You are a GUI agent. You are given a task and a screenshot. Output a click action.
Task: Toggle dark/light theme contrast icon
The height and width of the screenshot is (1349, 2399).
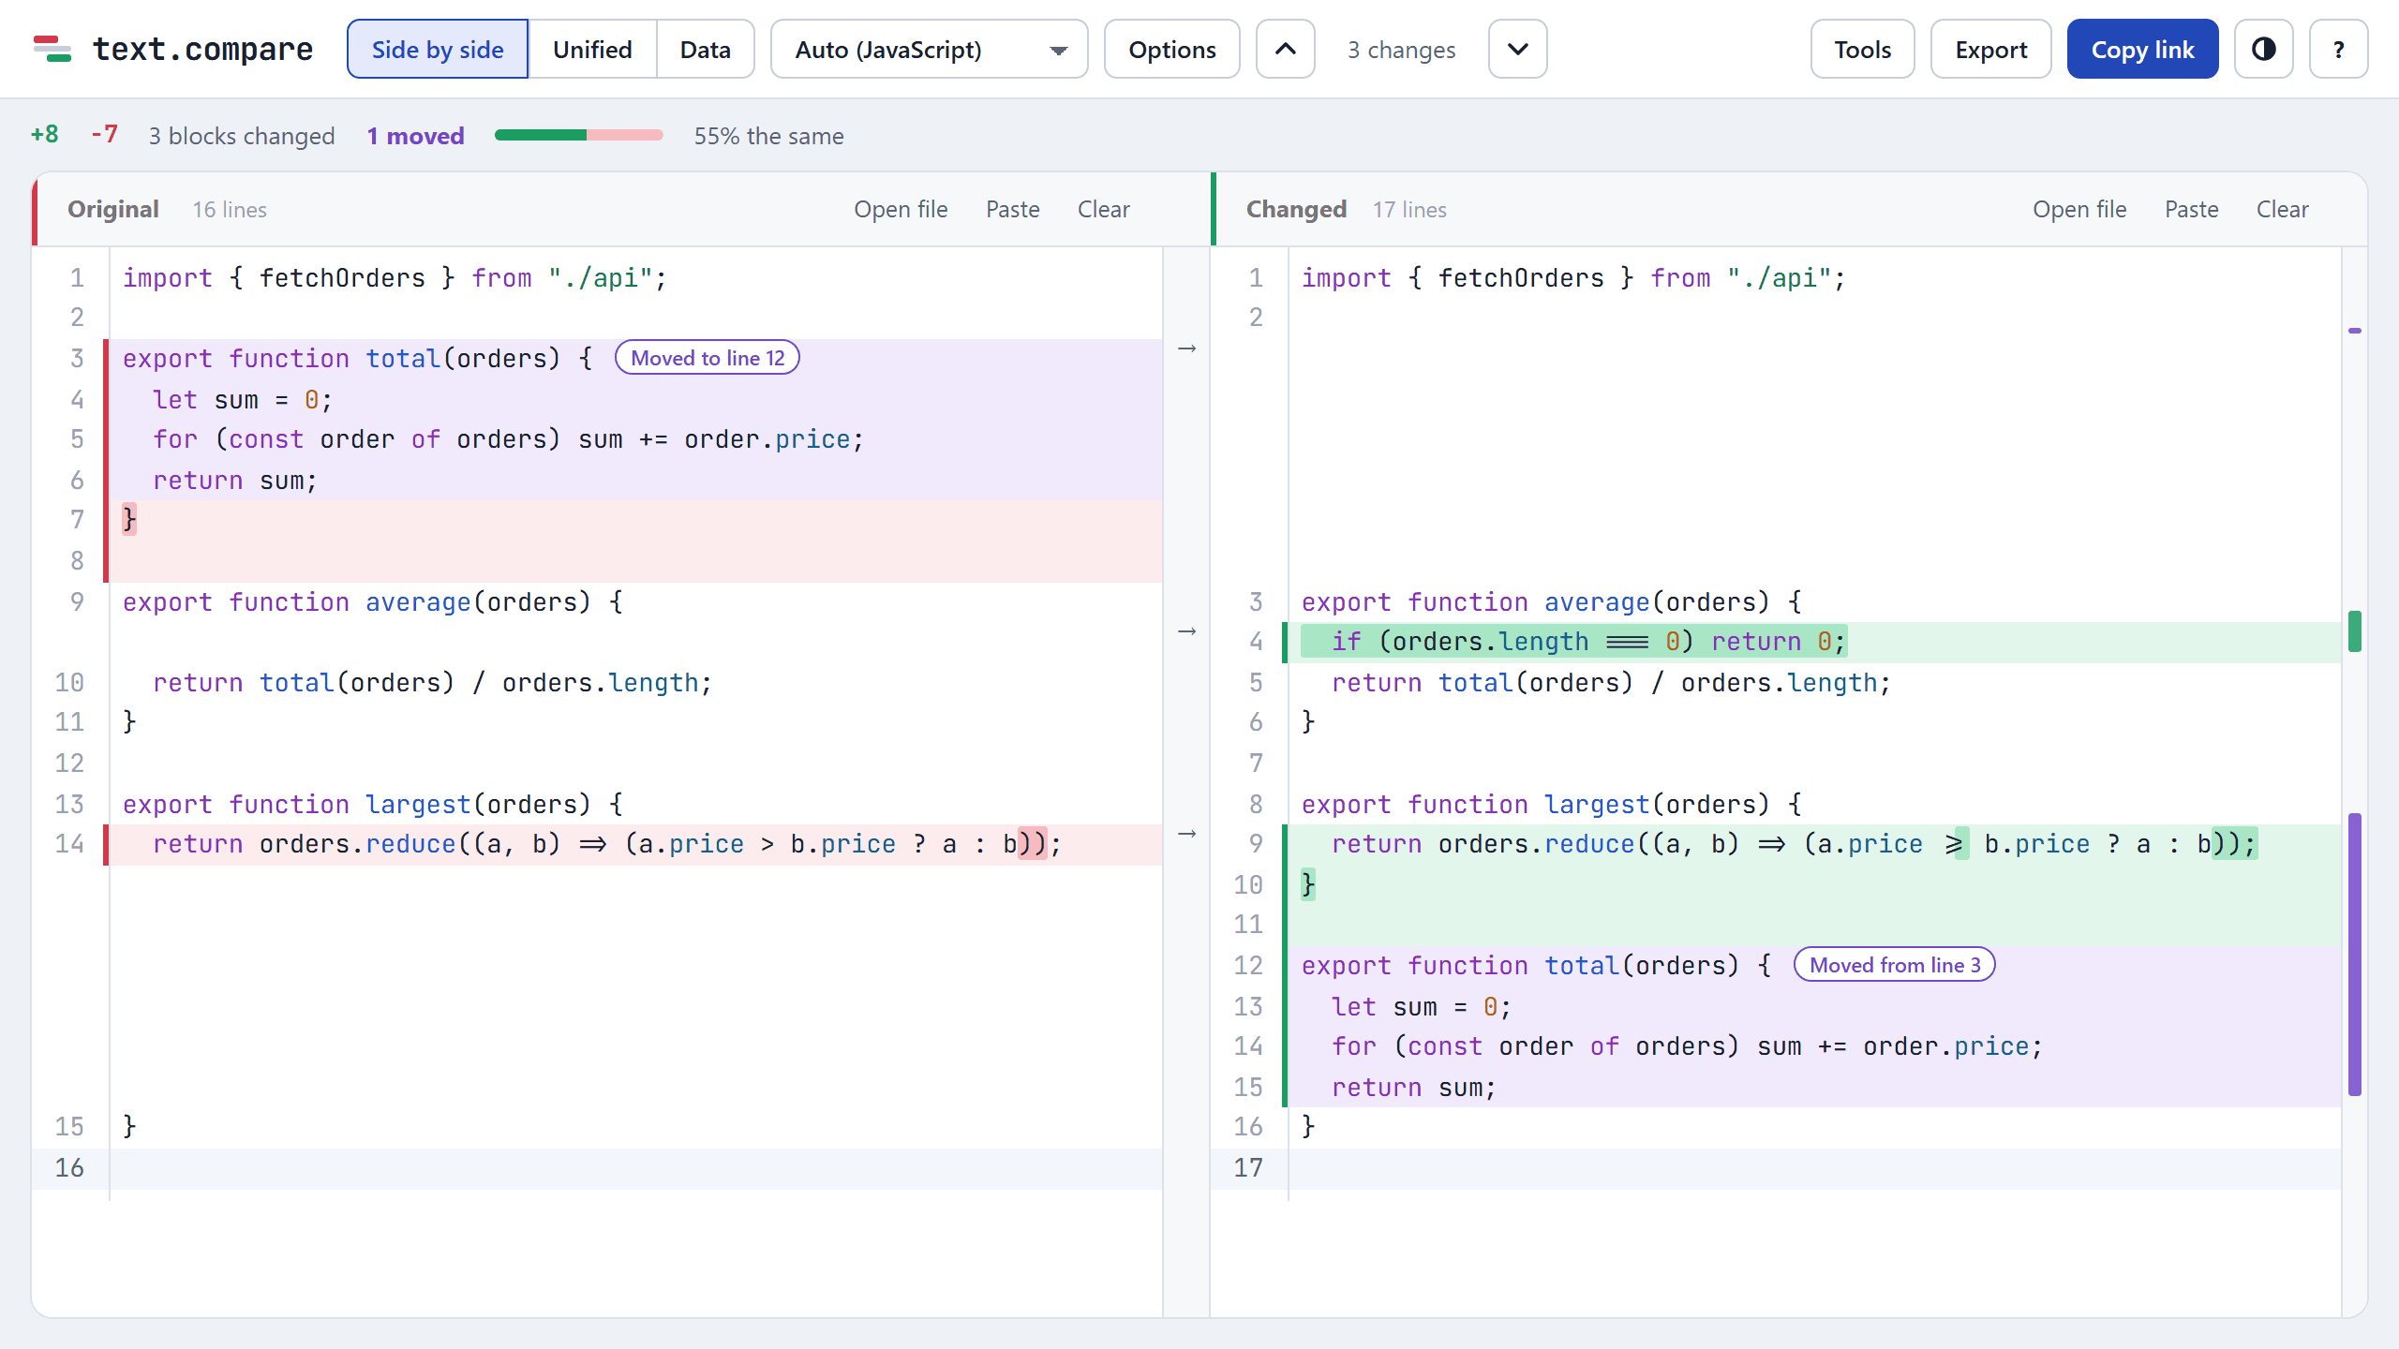pos(2263,49)
